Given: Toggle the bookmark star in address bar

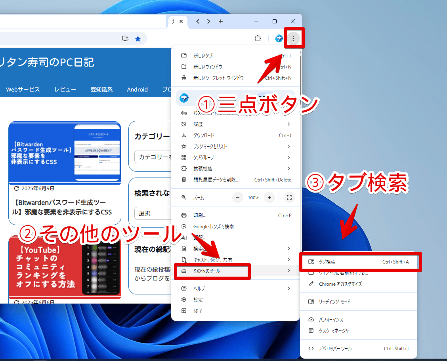Looking at the screenshot, I should [138, 38].
